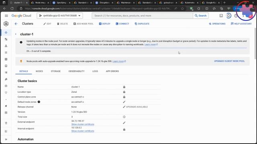The image size is (257, 144).
Task: Switch to the Node images browser tab
Action: [40, 3]
